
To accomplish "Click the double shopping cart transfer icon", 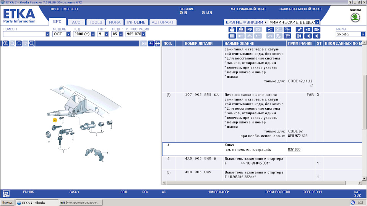I will click(287, 30).
